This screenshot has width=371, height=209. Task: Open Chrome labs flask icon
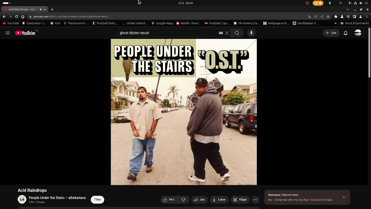coord(342,17)
